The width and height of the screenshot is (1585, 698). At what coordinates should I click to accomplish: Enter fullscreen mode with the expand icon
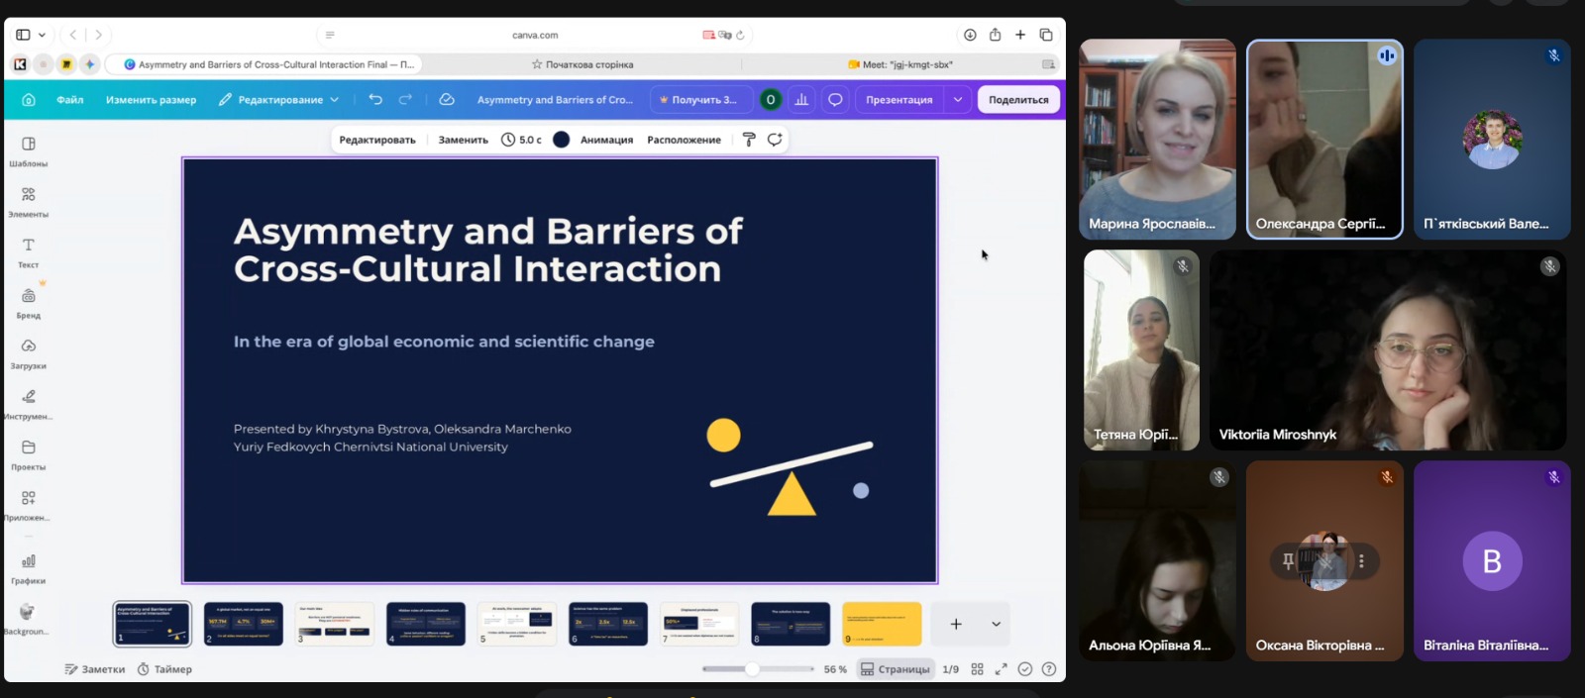point(1001,669)
